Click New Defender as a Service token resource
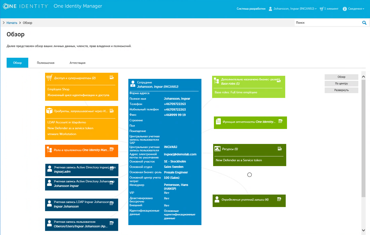This screenshot has width=370, height=235. tap(239, 160)
